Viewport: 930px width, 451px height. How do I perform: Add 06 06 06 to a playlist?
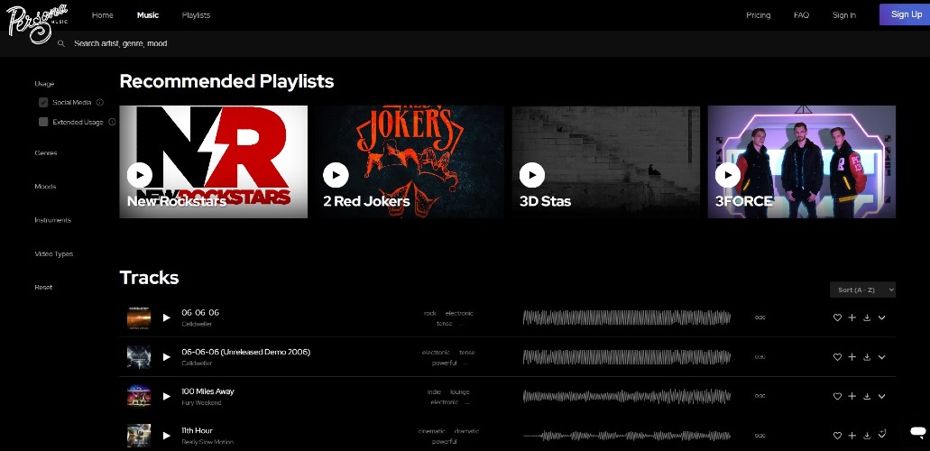point(852,318)
